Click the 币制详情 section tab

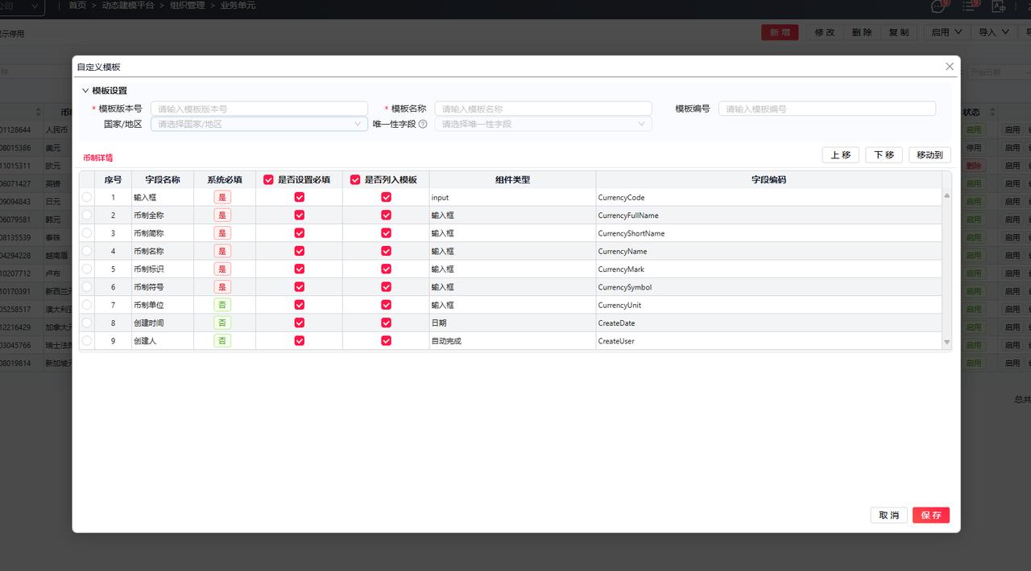97,158
